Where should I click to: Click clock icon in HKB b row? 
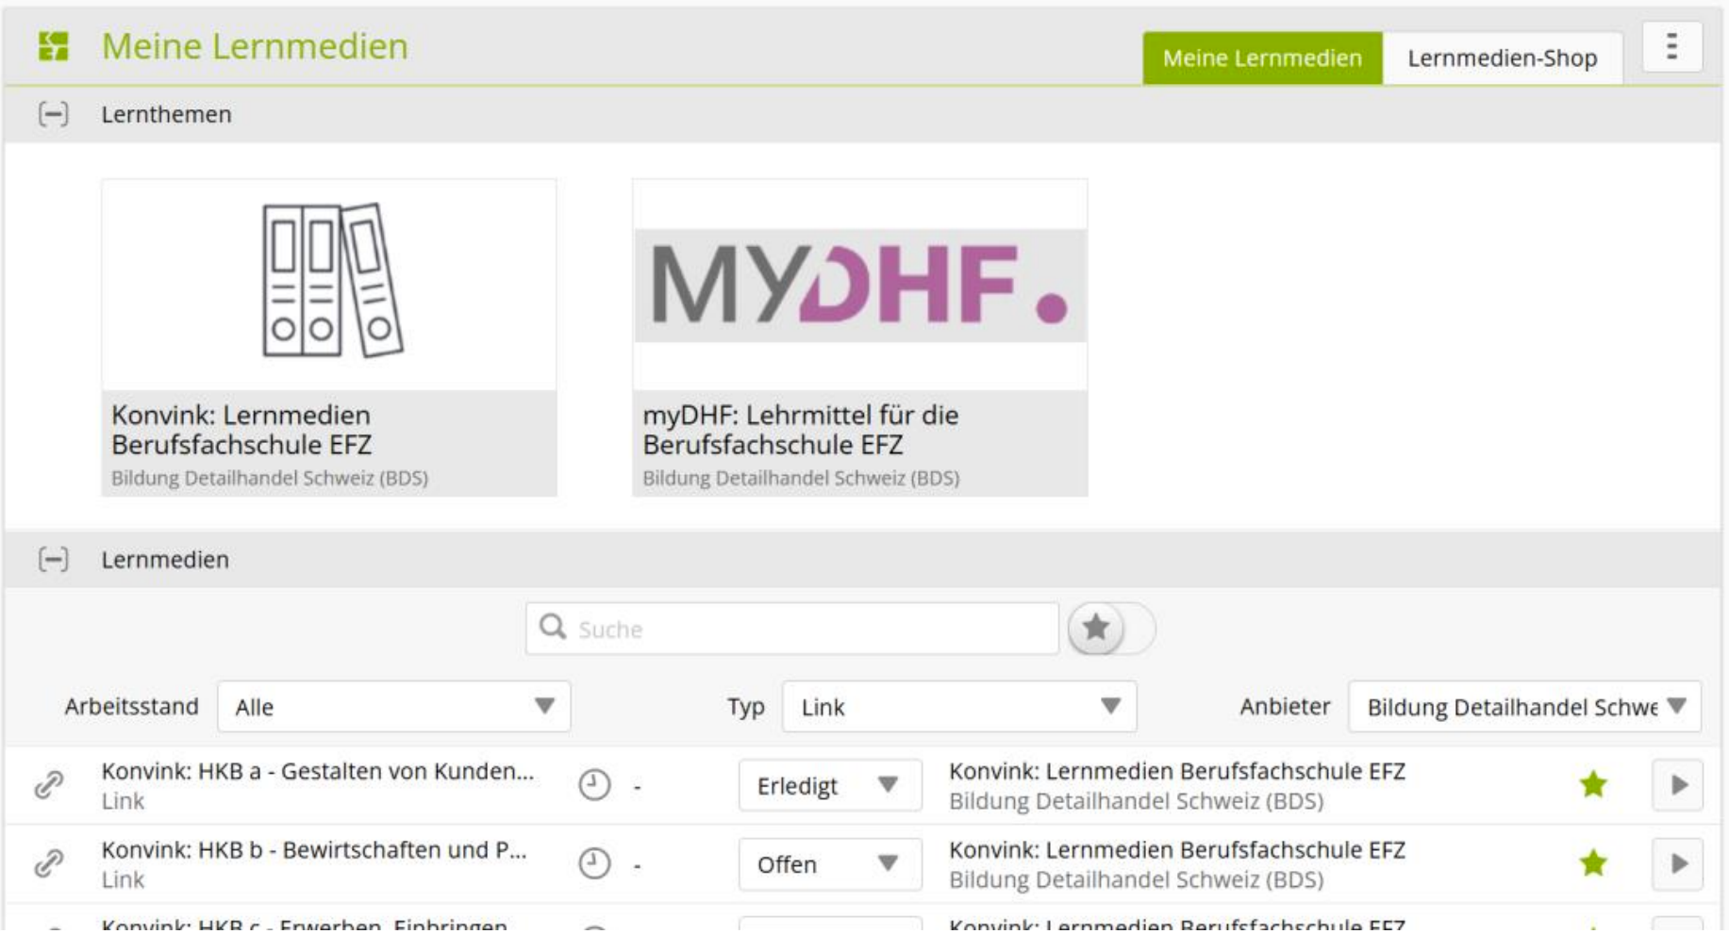pos(594,863)
